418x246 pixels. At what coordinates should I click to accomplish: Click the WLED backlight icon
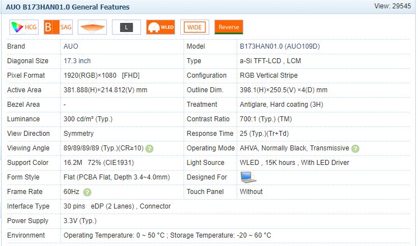click(161, 27)
